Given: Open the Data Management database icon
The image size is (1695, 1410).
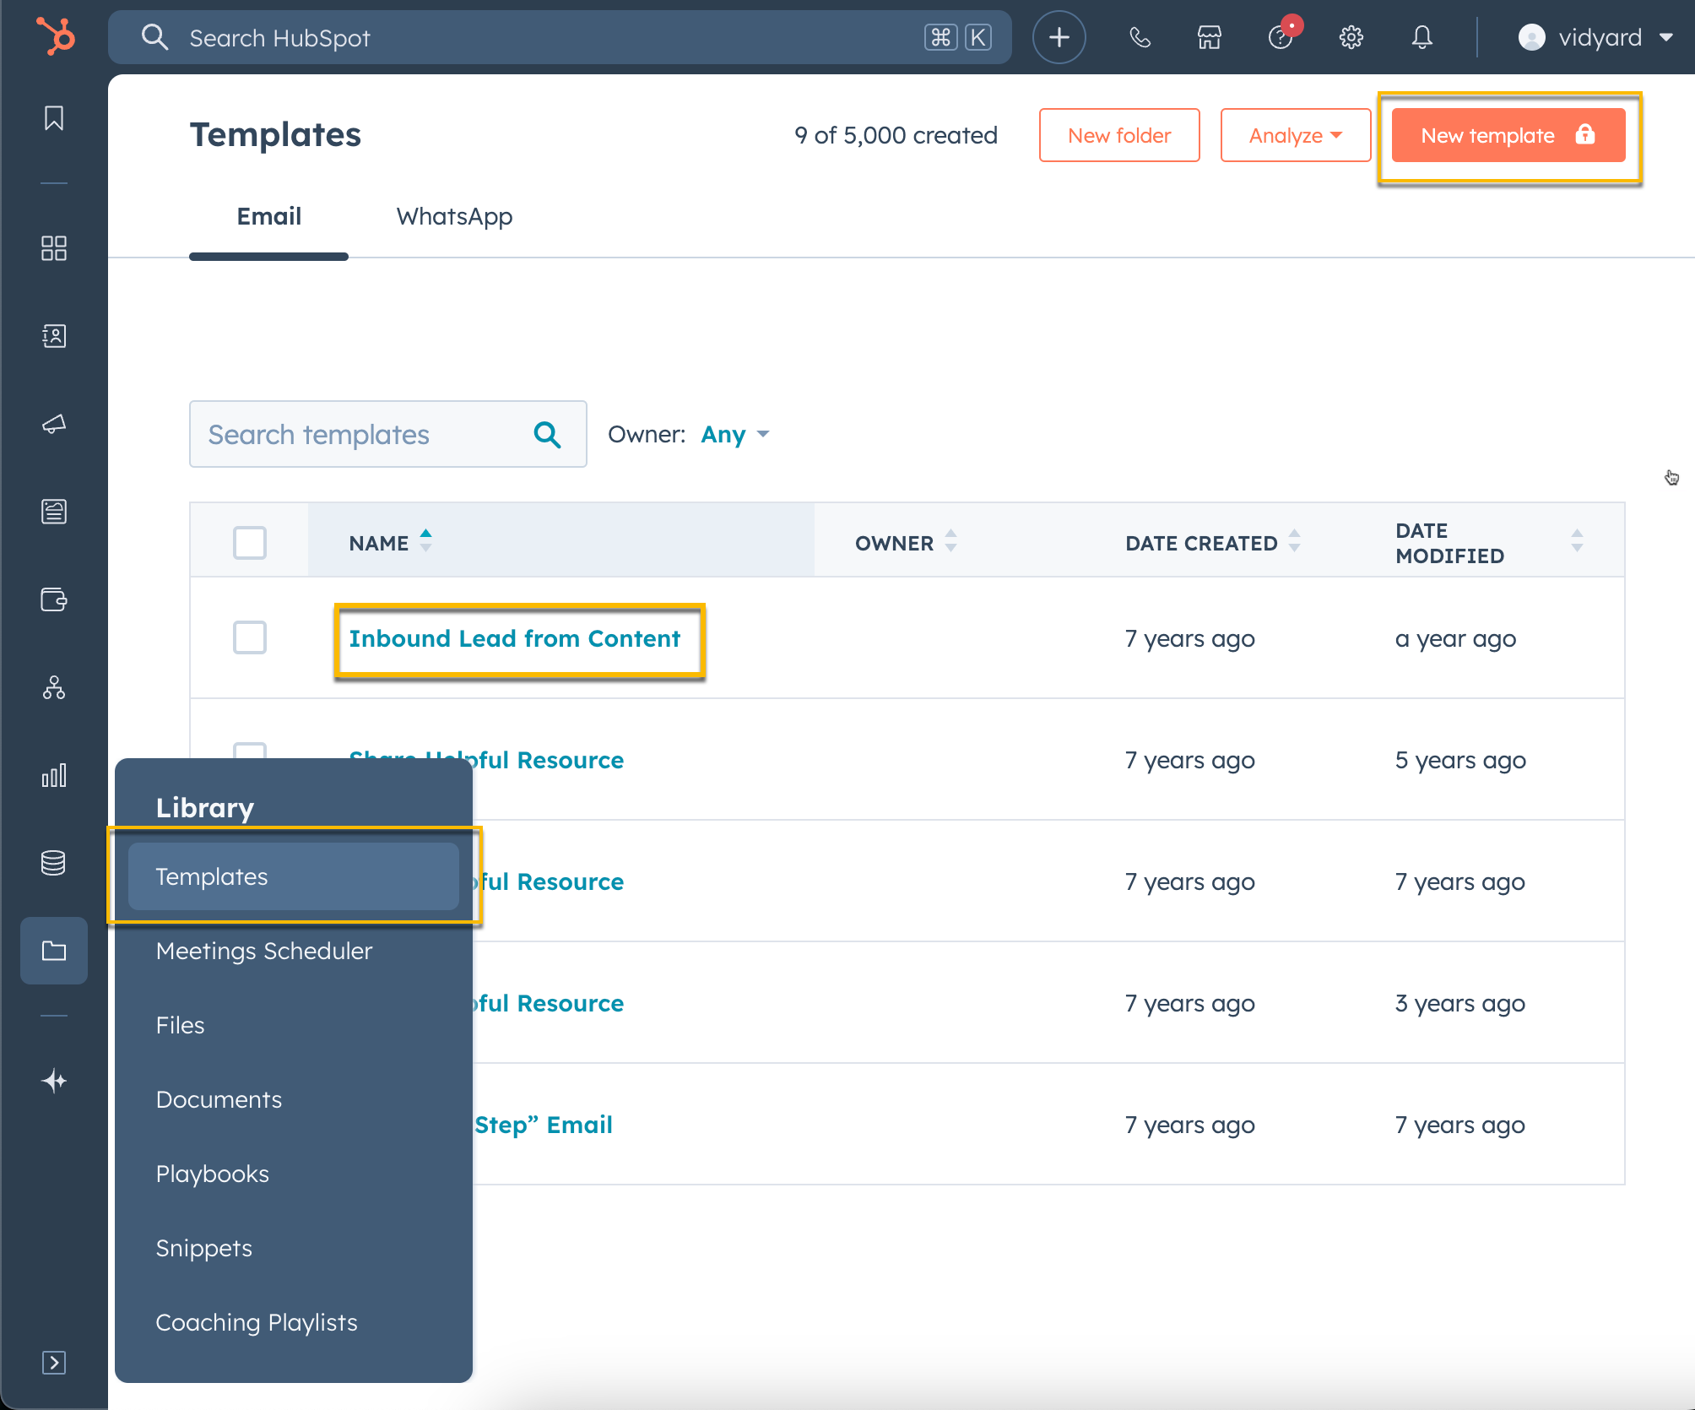Looking at the screenshot, I should point(54,863).
